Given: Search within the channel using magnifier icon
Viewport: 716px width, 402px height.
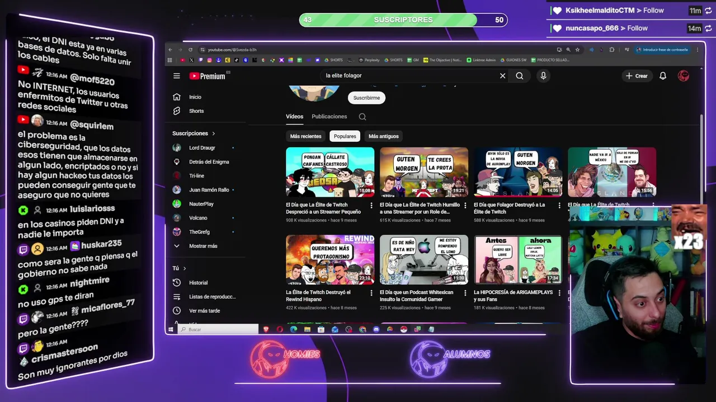Looking at the screenshot, I should 362,117.
